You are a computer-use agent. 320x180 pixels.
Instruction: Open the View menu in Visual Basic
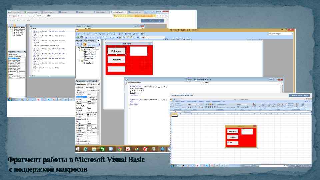point(89,34)
